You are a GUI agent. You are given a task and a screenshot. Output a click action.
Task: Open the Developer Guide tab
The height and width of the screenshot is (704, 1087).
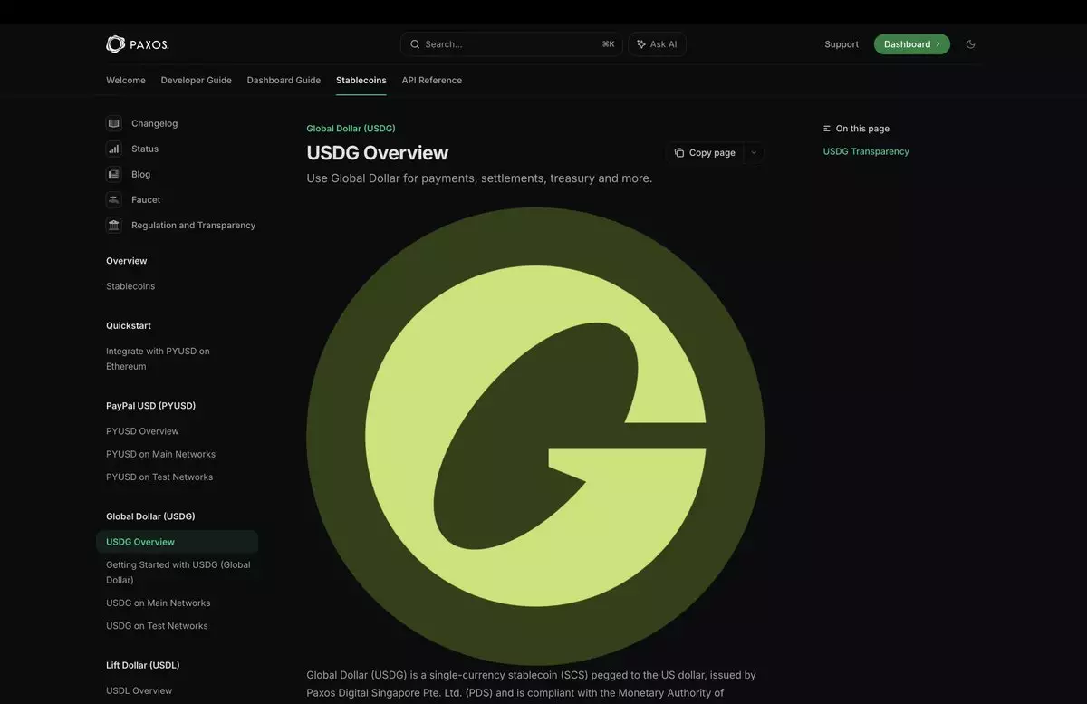point(197,81)
